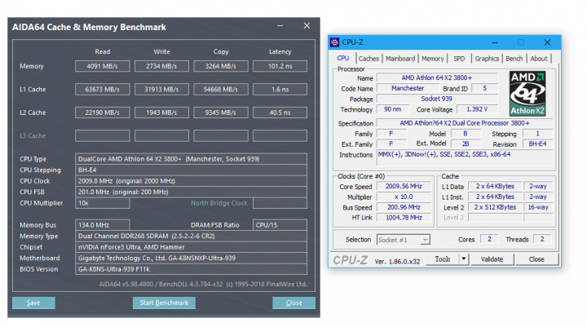Switch to the SPD tab
This screenshot has height=327, width=587.
[x=459, y=59]
